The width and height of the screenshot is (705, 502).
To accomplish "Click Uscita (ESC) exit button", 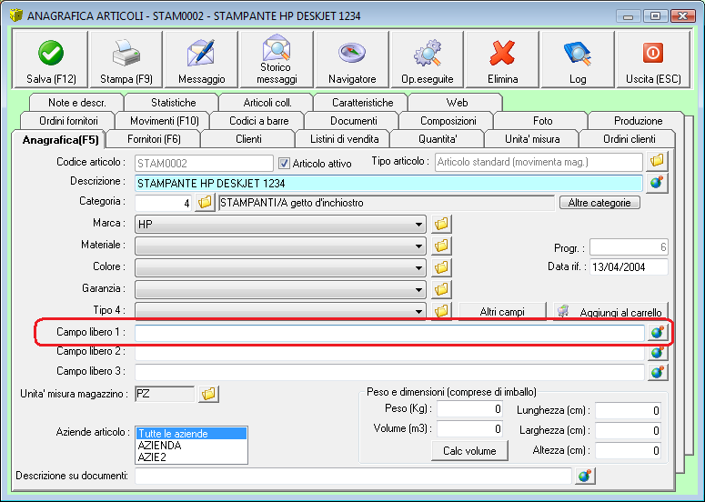I will tap(653, 59).
